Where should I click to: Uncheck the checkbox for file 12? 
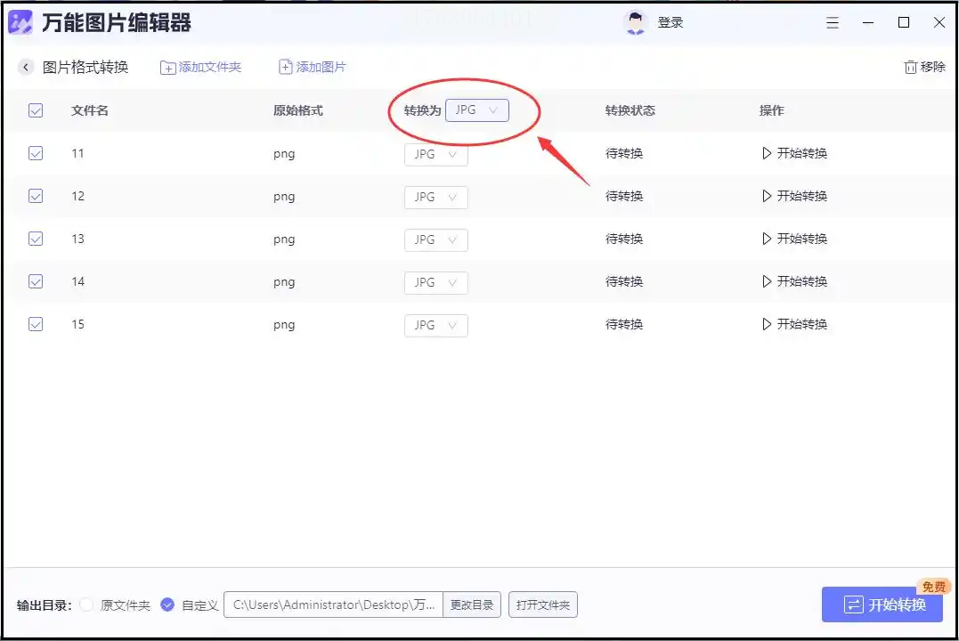point(36,196)
